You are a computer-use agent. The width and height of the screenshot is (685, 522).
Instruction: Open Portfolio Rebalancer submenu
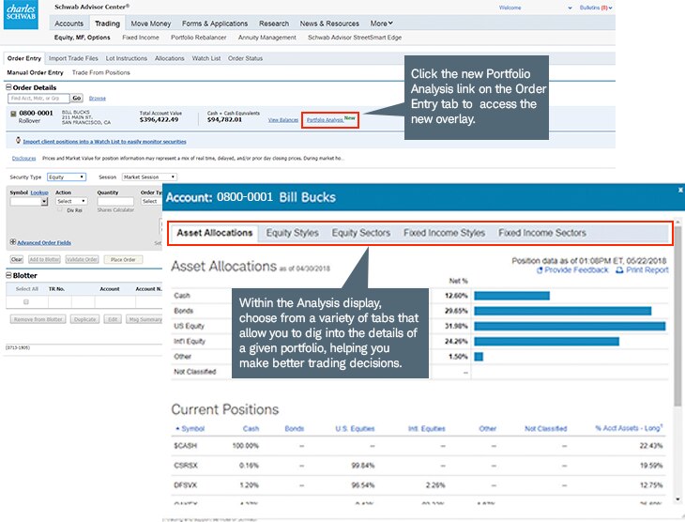[x=199, y=38]
